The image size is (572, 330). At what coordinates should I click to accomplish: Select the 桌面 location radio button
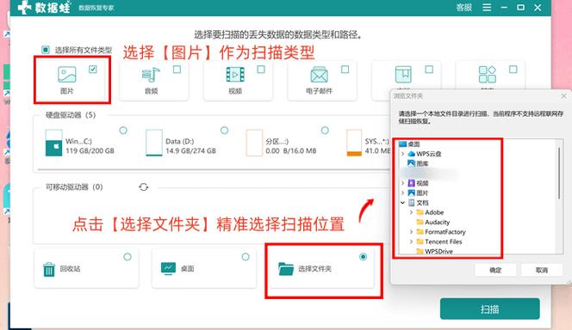[x=246, y=257]
